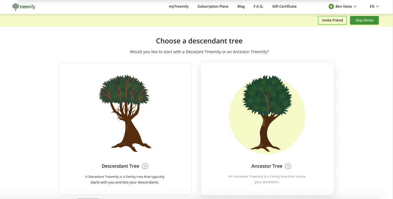
Task: Open the Subscription Plans page
Action: coord(213,6)
